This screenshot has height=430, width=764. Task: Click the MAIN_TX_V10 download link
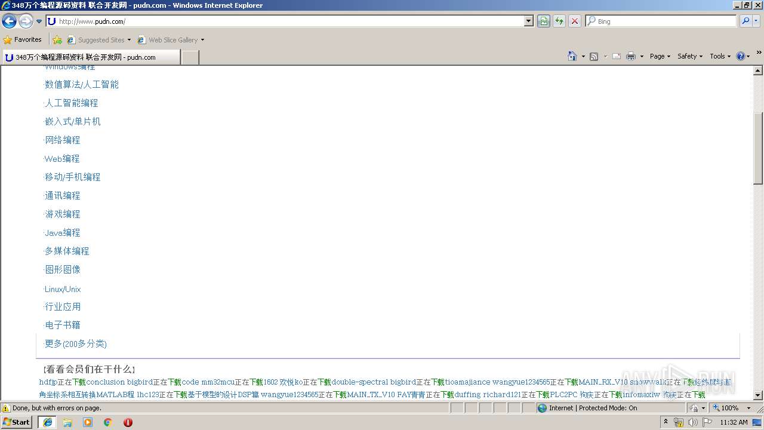pyautogui.click(x=371, y=395)
